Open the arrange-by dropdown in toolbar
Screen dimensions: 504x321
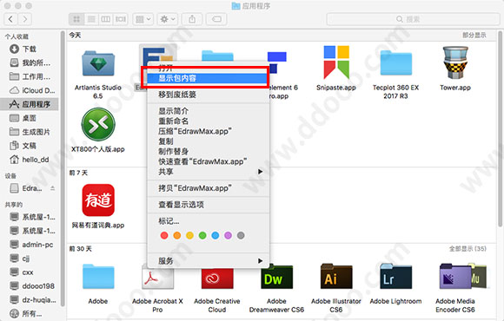coord(143,19)
